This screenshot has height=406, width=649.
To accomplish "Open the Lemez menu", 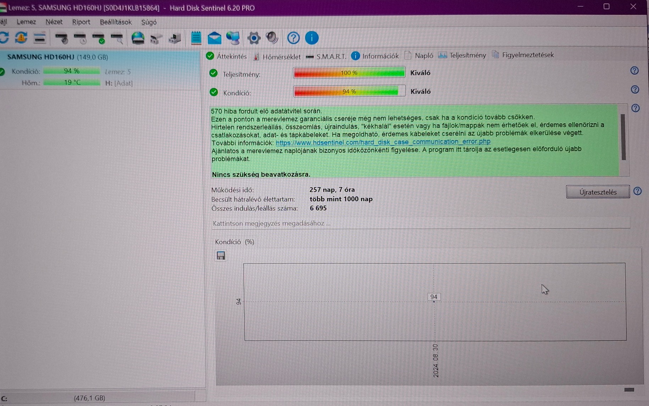I will 26,22.
